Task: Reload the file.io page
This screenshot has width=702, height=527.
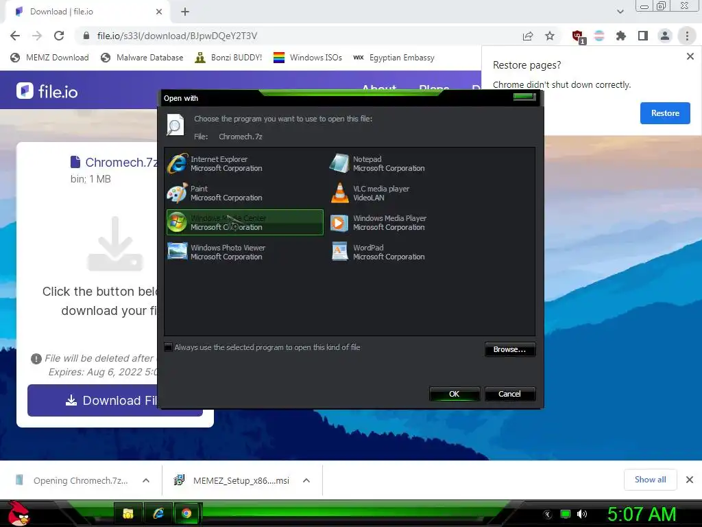Action: click(x=59, y=36)
